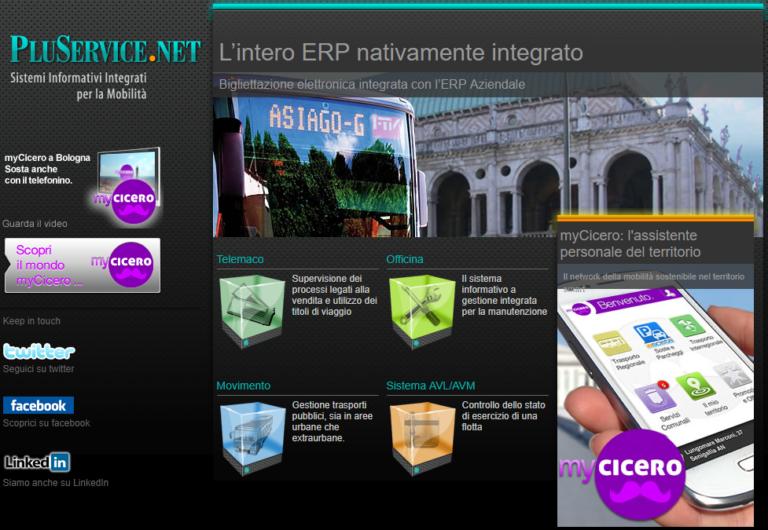Click the Il sistema informativo a gestione integrata text
This screenshot has height=530, width=768.
(505, 295)
